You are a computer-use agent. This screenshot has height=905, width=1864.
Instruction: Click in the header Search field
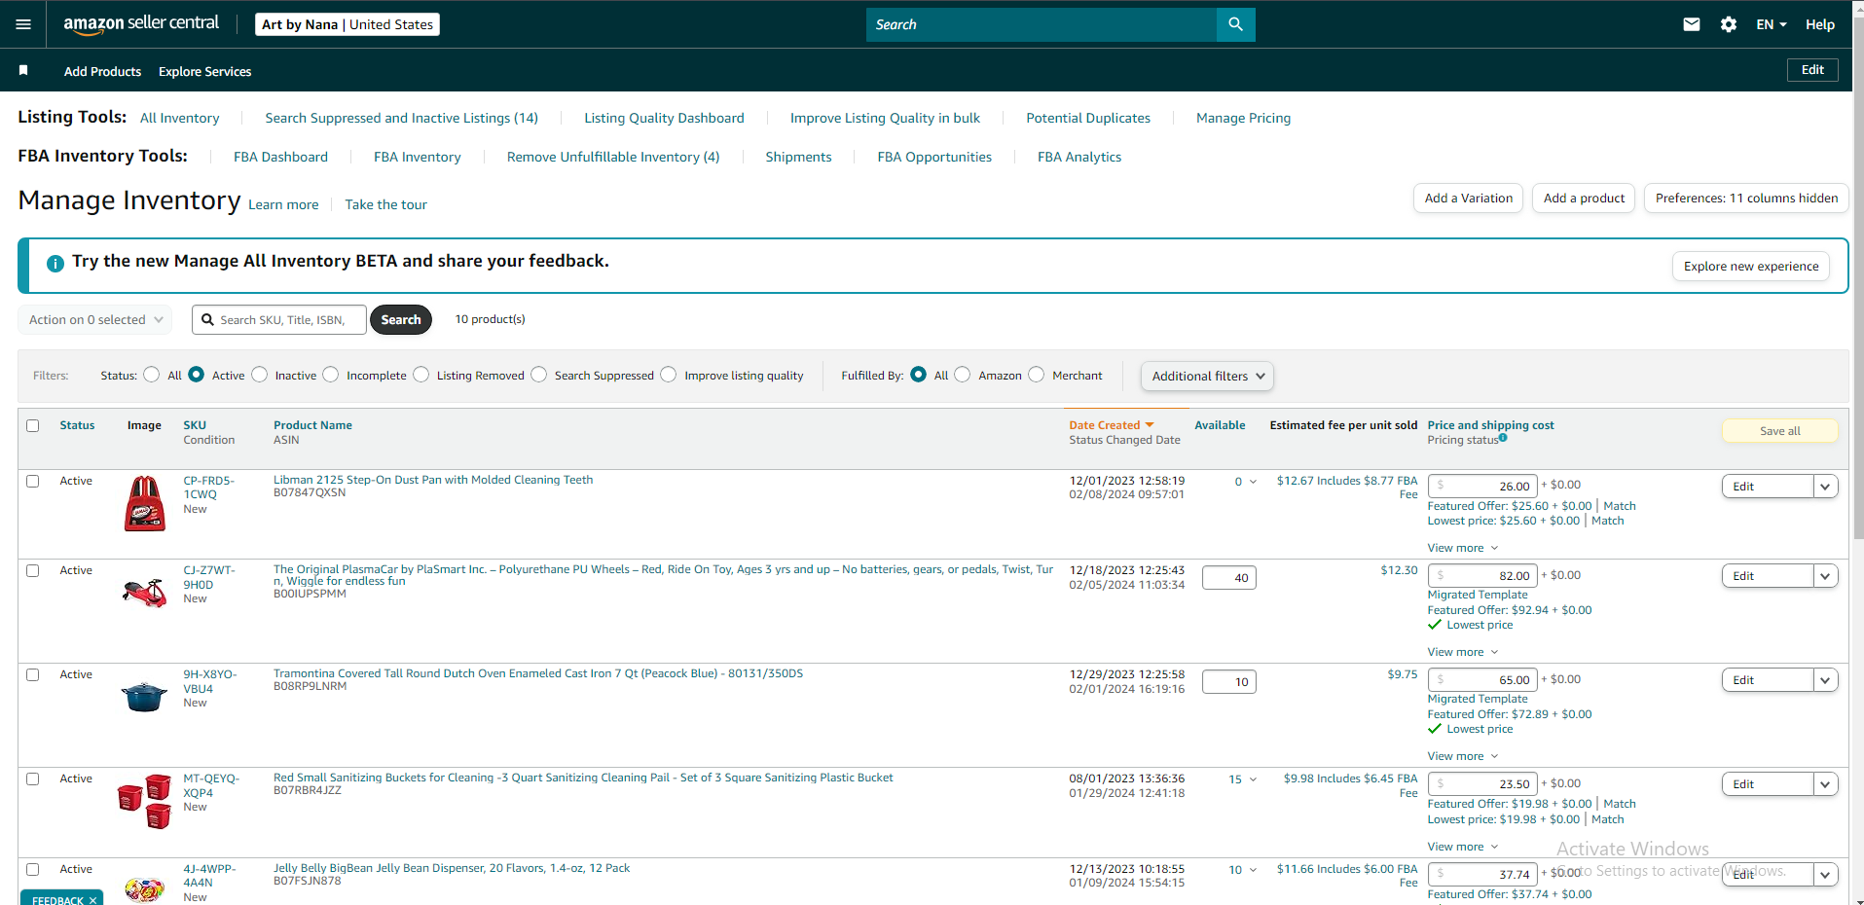tap(1042, 24)
